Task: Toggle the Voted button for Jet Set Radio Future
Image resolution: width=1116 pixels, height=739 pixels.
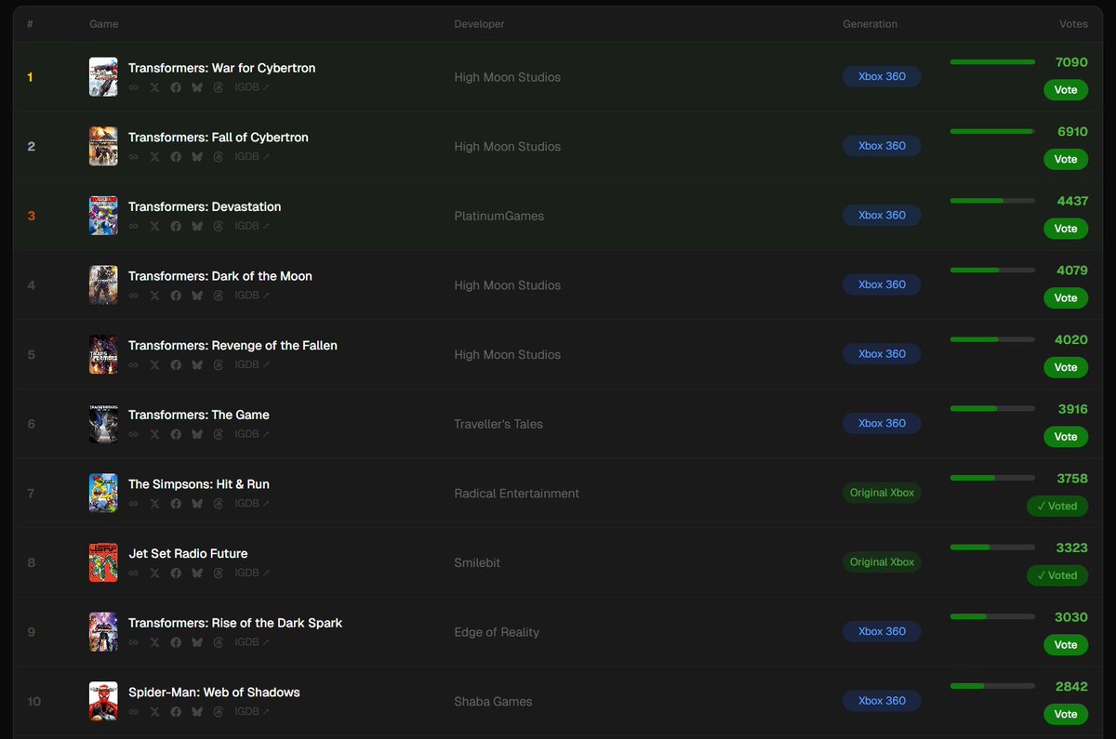Action: point(1057,575)
